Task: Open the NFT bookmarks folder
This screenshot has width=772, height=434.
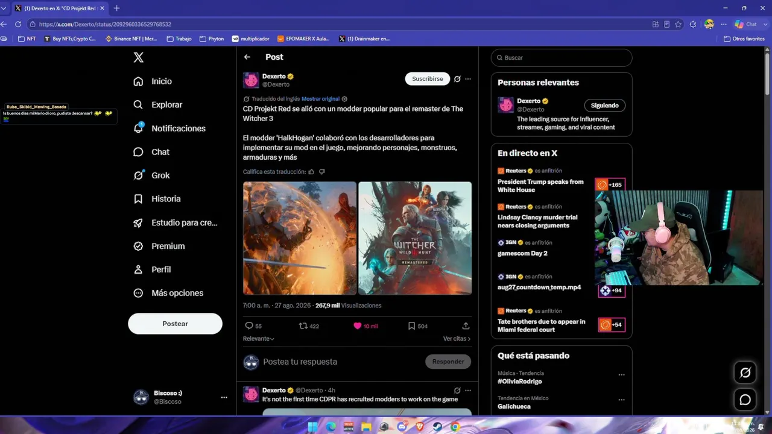Action: pyautogui.click(x=27, y=39)
